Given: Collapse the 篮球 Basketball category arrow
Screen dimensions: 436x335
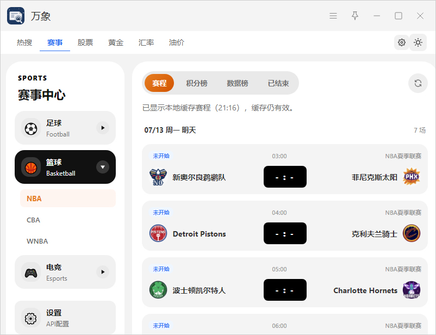Looking at the screenshot, I should pos(103,167).
